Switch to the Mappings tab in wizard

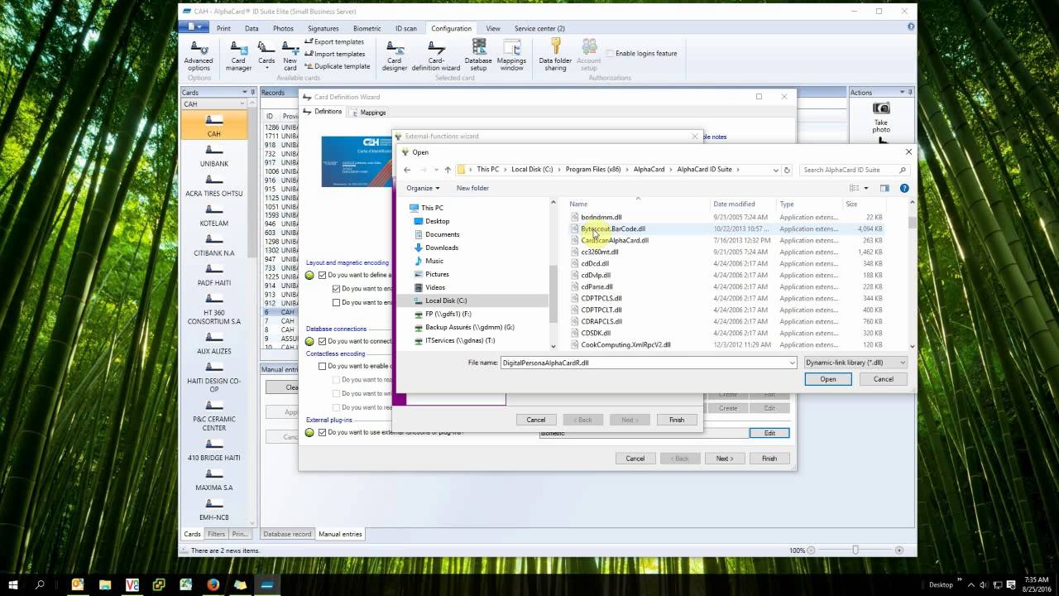(368, 112)
